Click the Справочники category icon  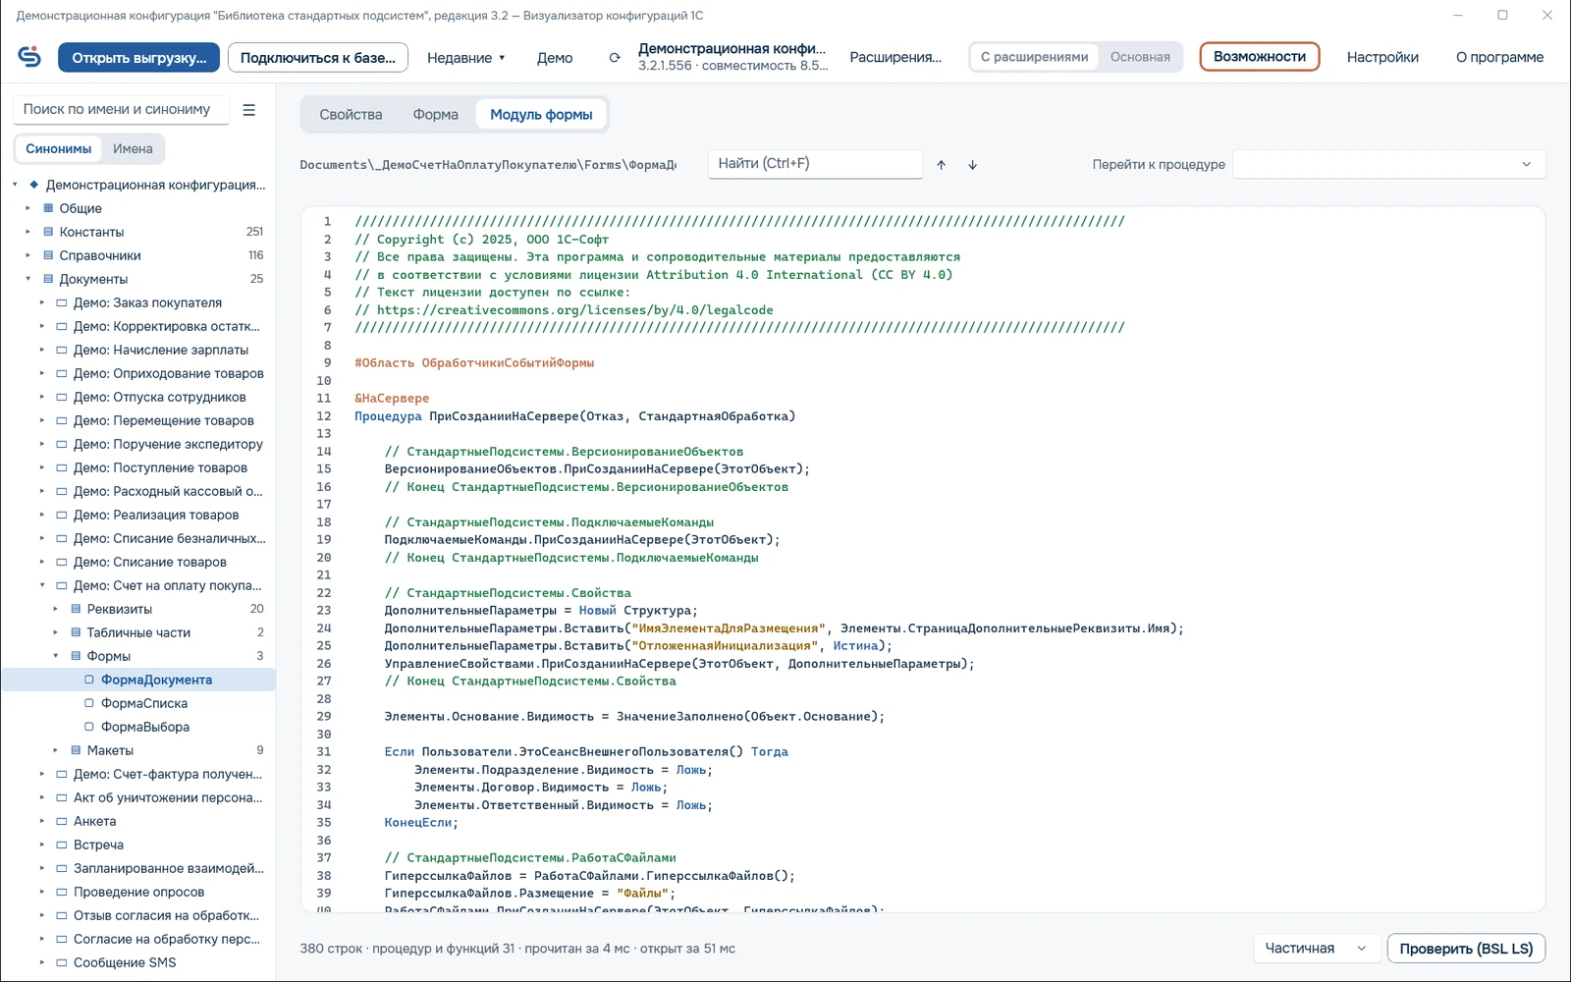click(x=48, y=255)
